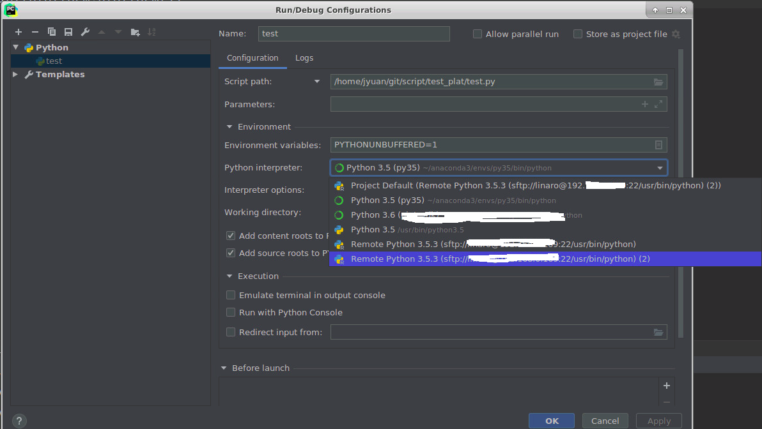Open the help question mark
Screen dimensions: 762x429
[19, 421]
